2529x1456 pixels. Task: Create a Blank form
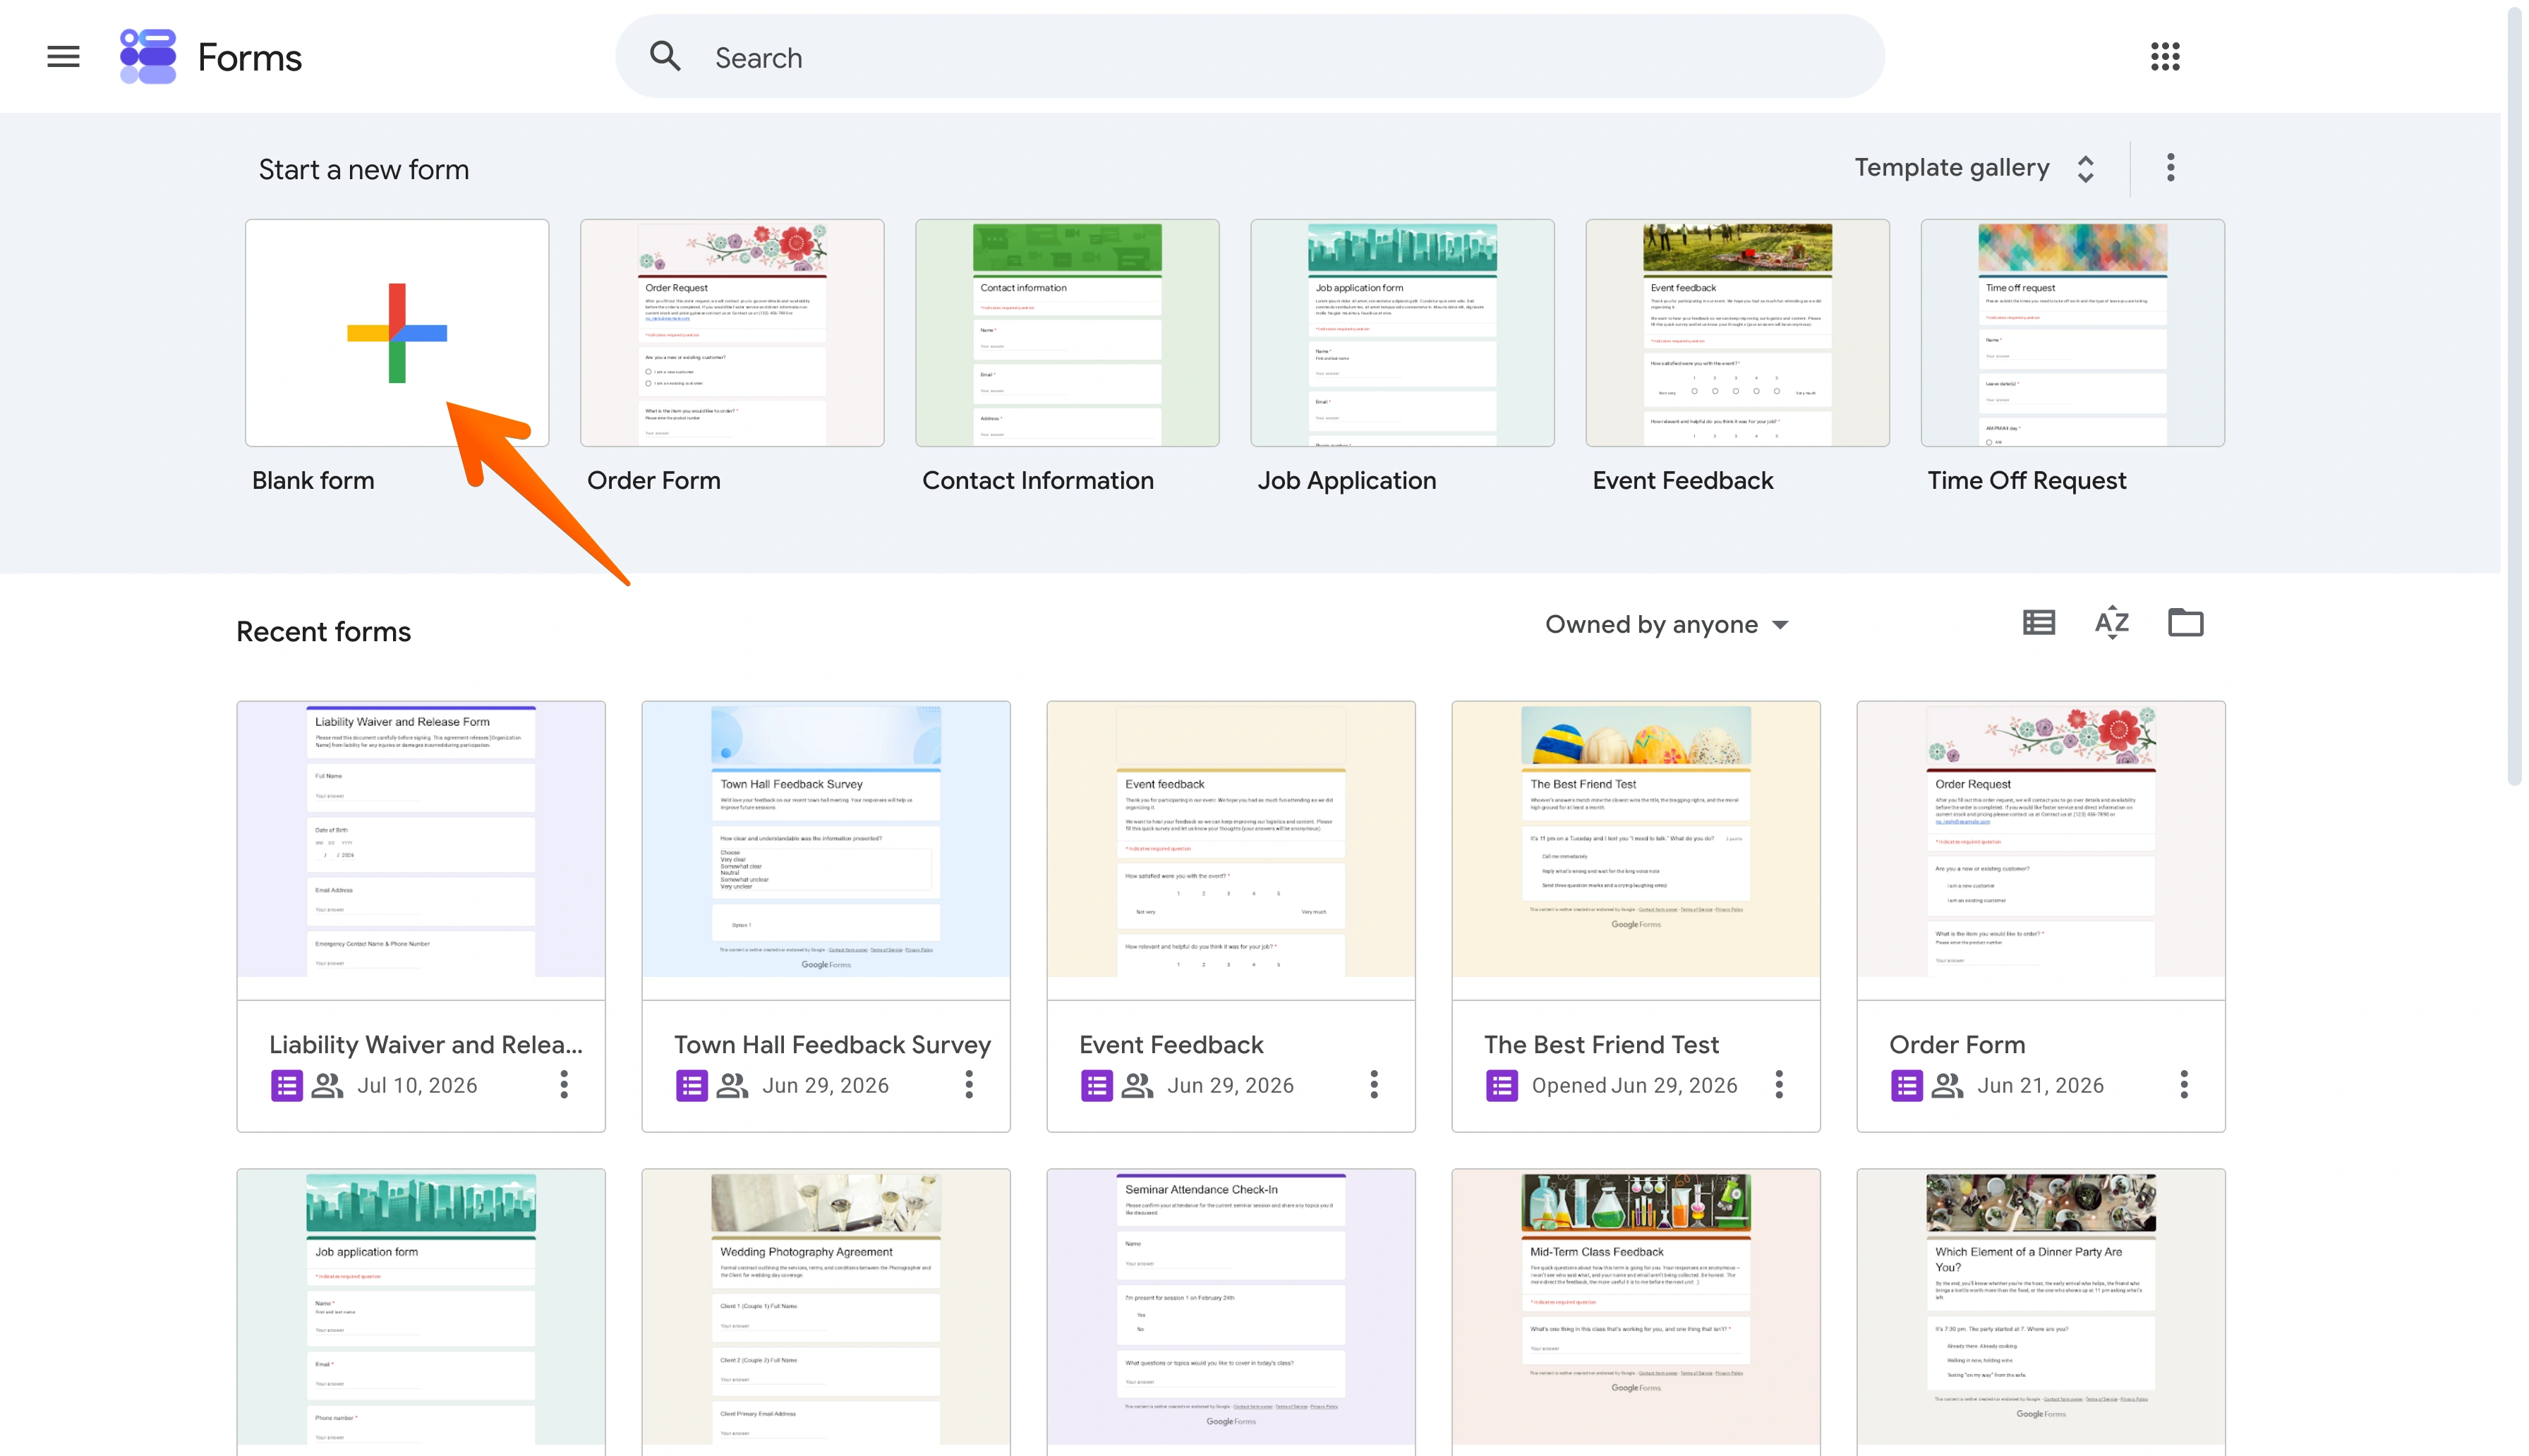(x=397, y=333)
